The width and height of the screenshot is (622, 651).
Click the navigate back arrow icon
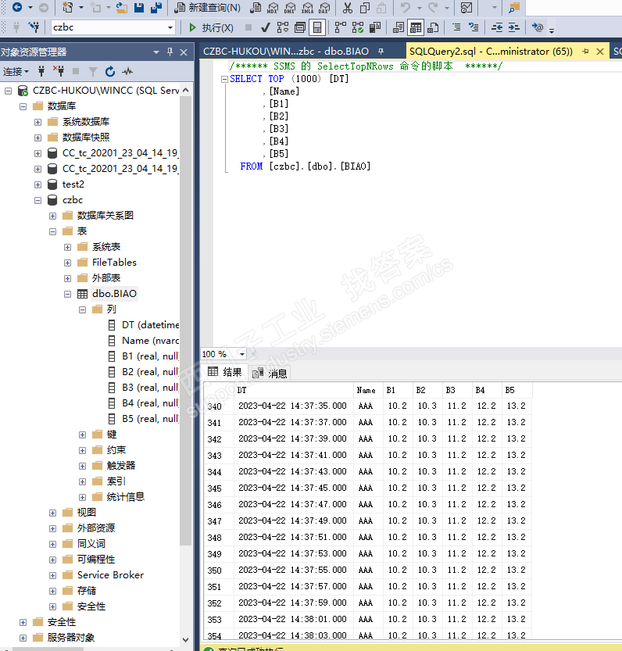(17, 7)
